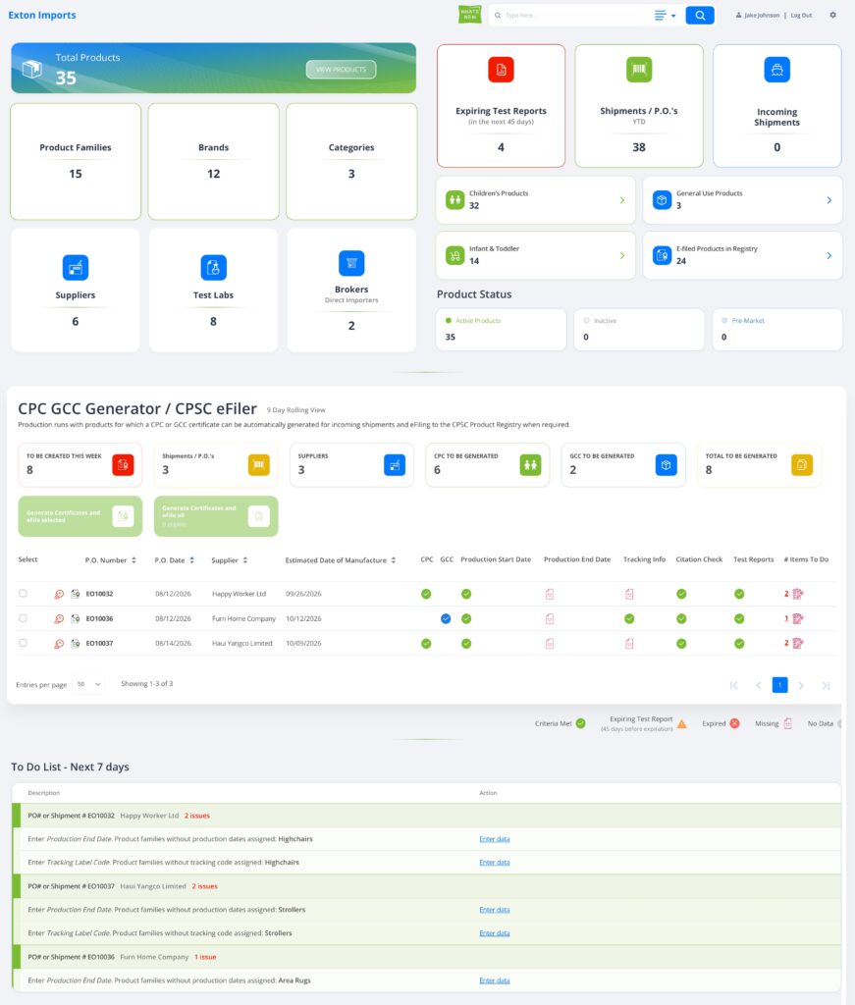Viewport: 855px width, 1005px height.
Task: Click the missing Tracking Info icon for EO10037
Action: coord(629,644)
